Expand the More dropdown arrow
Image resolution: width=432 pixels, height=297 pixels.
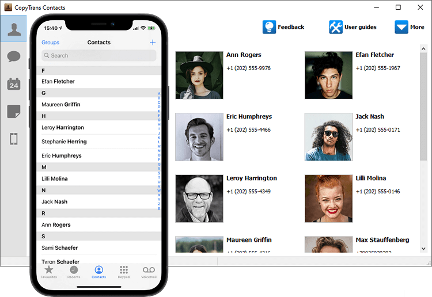coord(401,27)
